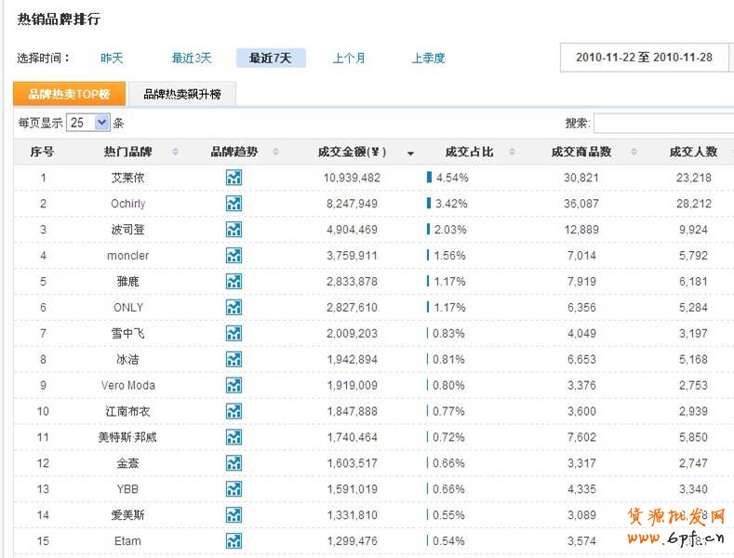Click the 序号 column header

(x=42, y=152)
